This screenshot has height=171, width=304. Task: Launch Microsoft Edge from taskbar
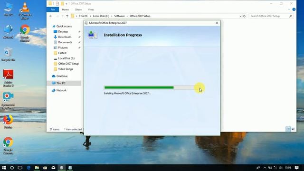(28, 168)
